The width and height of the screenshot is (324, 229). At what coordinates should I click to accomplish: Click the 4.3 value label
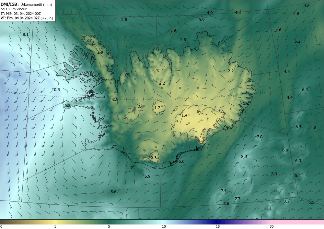click(238, 12)
